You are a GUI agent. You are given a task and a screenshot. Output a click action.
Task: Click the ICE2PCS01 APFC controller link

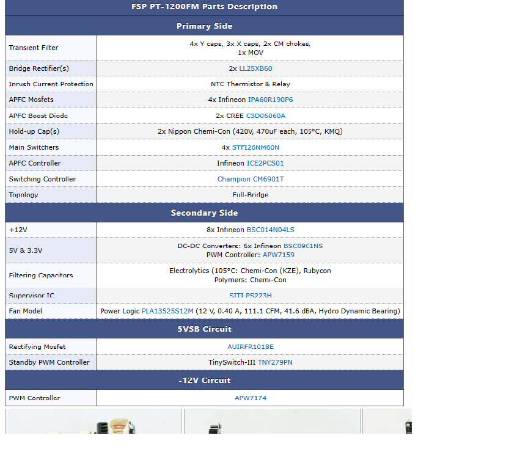(265, 163)
